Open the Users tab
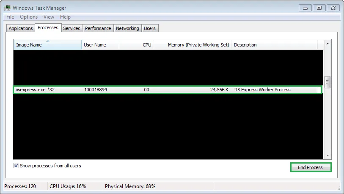This screenshot has height=194, width=344. [150, 28]
